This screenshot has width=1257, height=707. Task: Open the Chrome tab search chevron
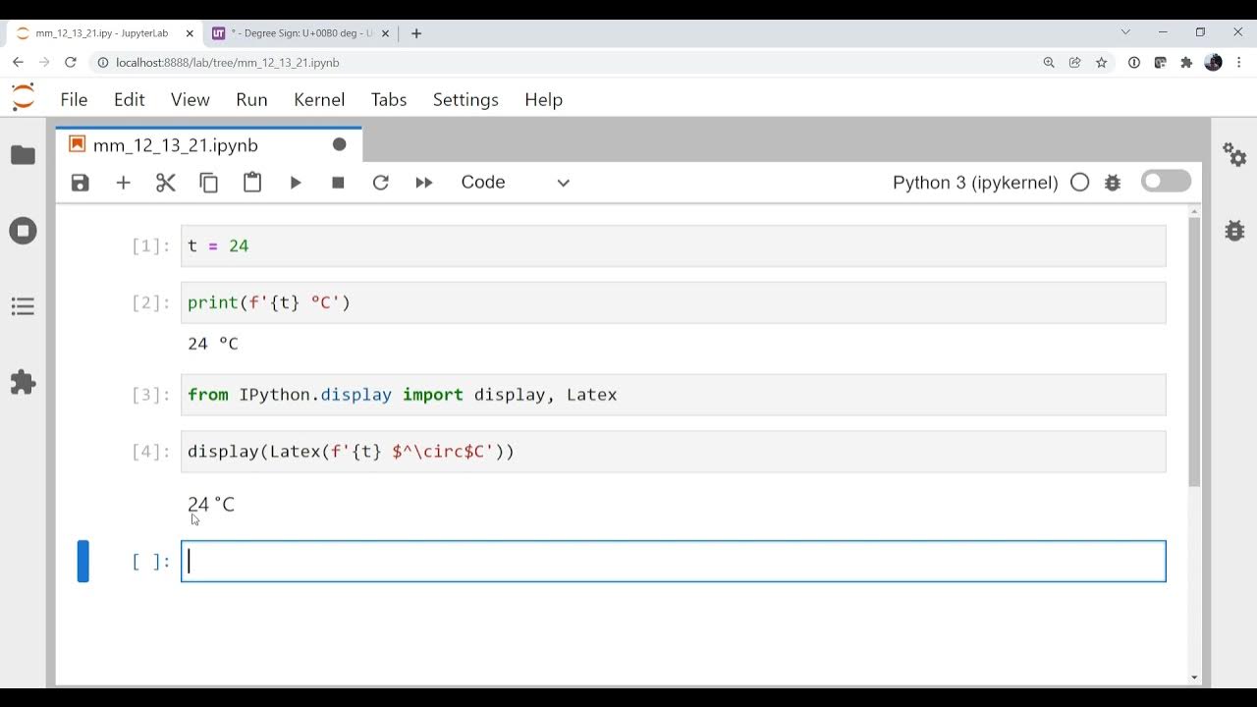pos(1125,32)
